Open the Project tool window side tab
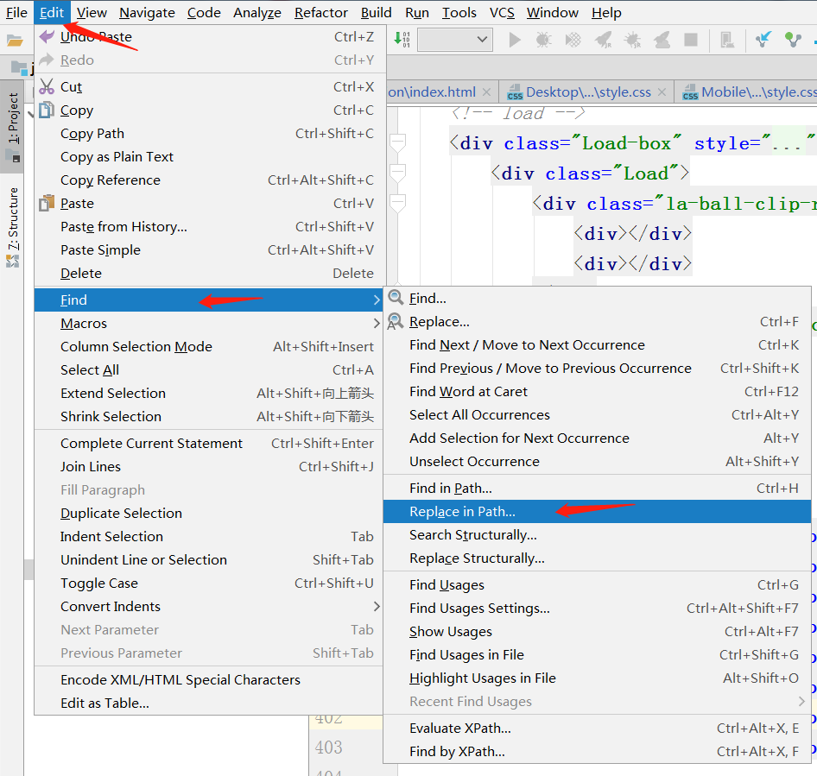Image resolution: width=817 pixels, height=776 pixels. click(x=13, y=119)
